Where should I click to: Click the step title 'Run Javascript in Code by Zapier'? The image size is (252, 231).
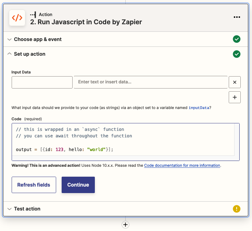click(x=86, y=22)
